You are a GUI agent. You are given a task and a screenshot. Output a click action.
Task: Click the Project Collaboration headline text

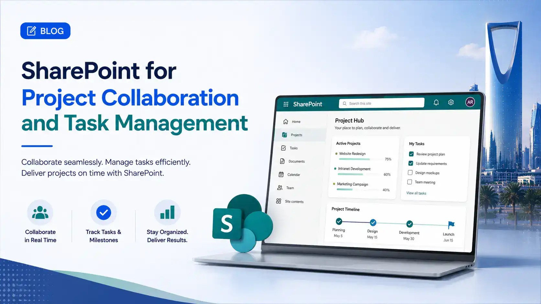click(x=130, y=98)
